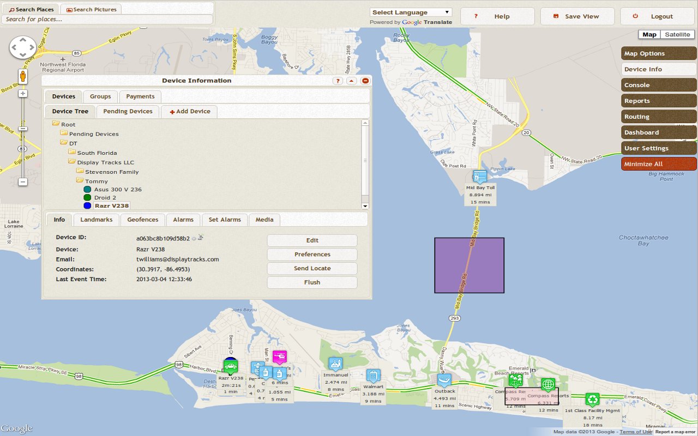Viewport: 698px width, 436px height.
Task: Open the Map Options menu
Action: [659, 53]
